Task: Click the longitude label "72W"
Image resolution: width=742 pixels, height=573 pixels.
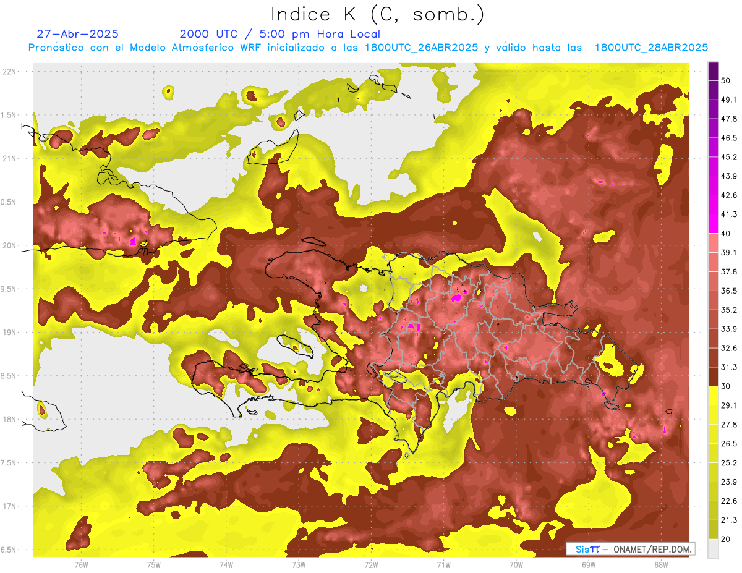Action: [x=371, y=565]
